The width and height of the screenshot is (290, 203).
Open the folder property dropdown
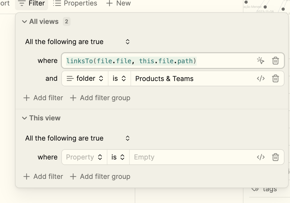(85, 78)
